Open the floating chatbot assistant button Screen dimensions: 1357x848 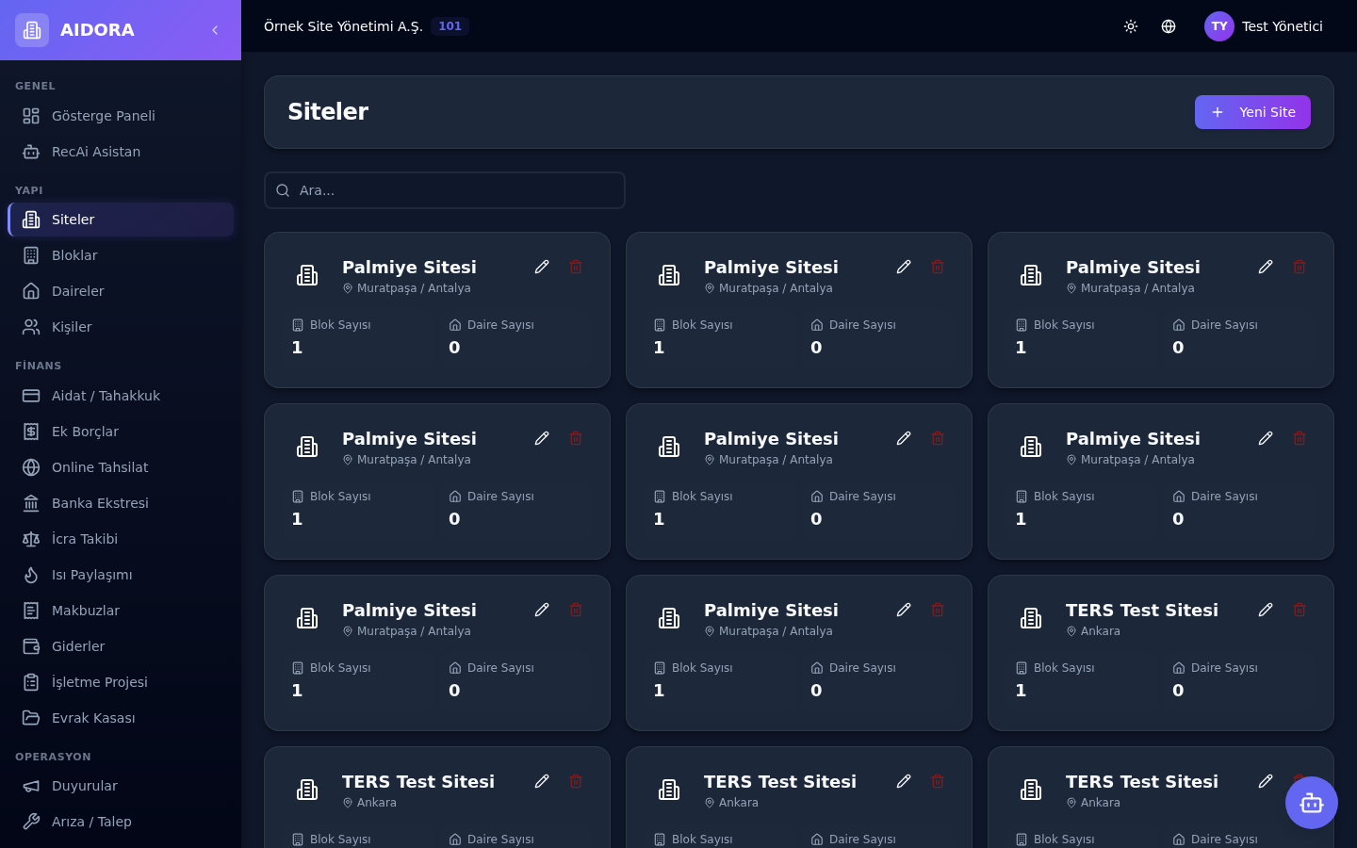1312,803
